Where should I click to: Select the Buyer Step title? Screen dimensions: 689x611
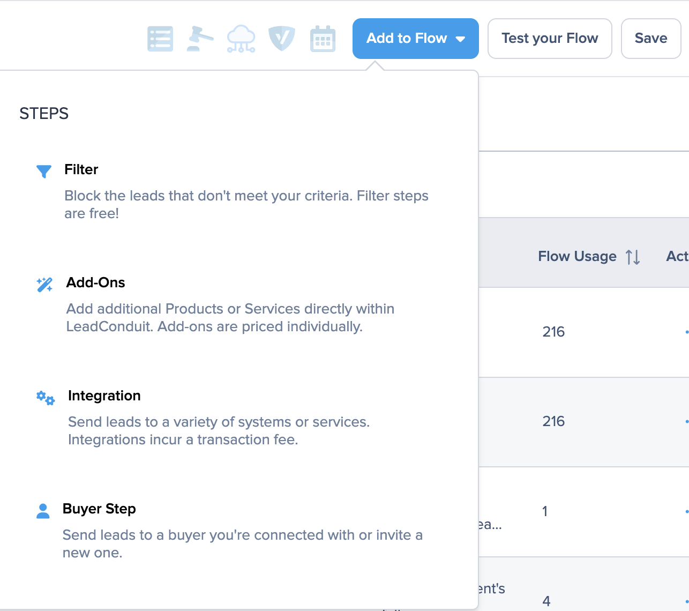point(99,509)
